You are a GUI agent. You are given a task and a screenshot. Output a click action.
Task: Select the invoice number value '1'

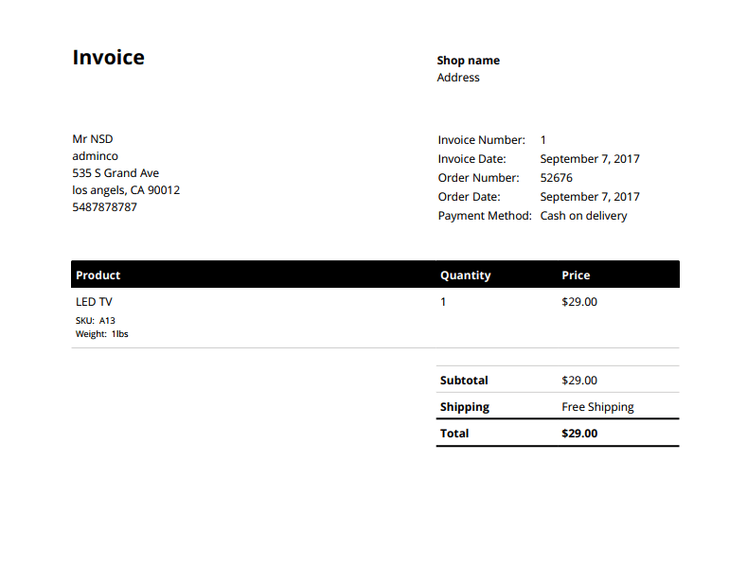click(x=542, y=140)
